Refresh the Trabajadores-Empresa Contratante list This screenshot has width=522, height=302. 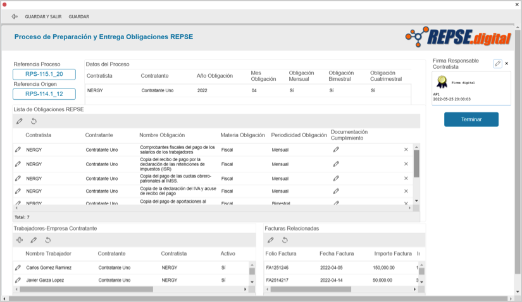click(48, 240)
